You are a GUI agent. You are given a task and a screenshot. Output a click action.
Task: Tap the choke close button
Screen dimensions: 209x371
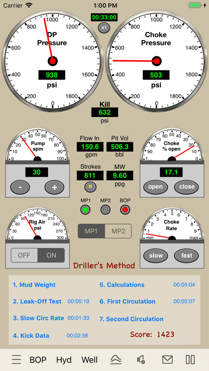pyautogui.click(x=187, y=187)
